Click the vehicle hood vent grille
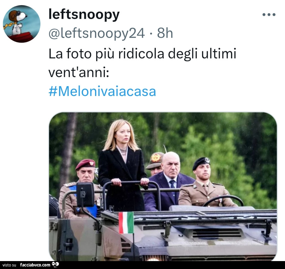The image size is (285, 269). click(217, 233)
